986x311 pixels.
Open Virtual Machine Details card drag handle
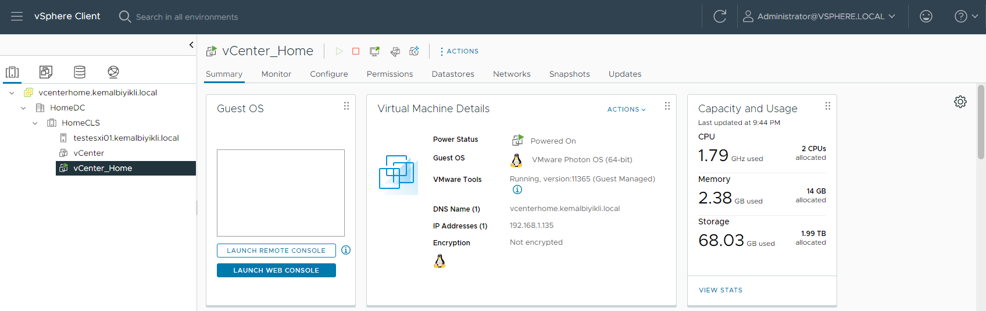pos(667,106)
